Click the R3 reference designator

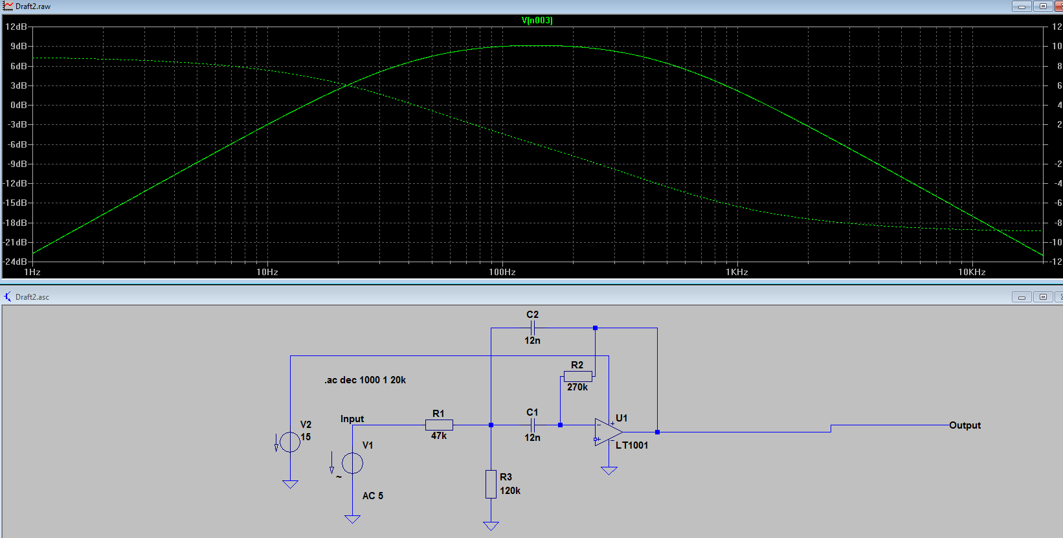[506, 477]
